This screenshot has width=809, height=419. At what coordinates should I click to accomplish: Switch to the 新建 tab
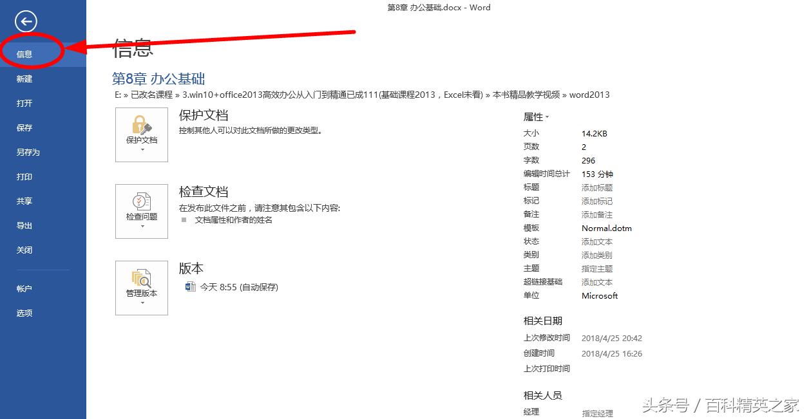24,79
